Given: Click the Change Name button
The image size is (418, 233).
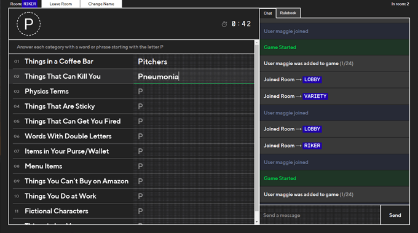Looking at the screenshot, I should [101, 4].
